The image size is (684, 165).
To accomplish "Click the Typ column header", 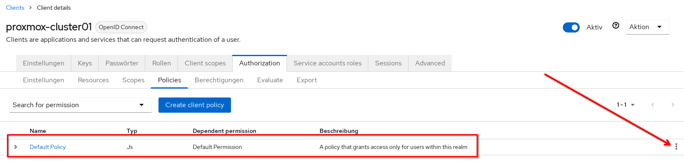I will click(x=132, y=131).
